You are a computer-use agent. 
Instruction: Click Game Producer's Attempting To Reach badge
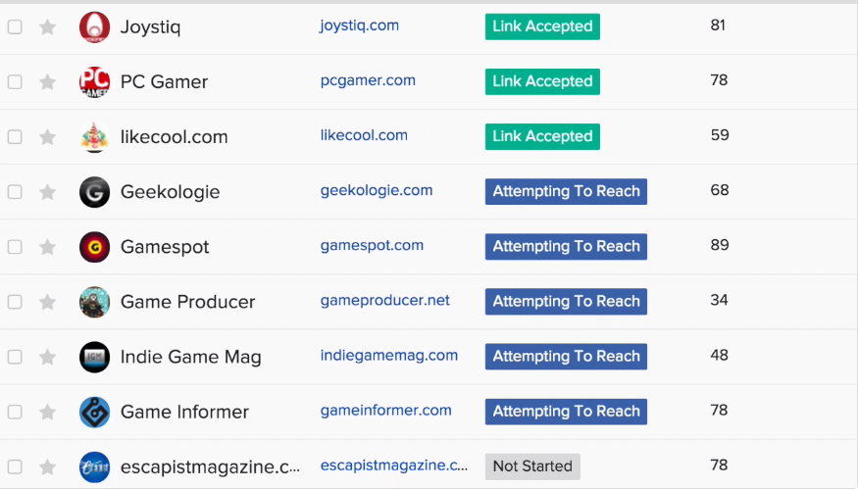click(x=566, y=301)
